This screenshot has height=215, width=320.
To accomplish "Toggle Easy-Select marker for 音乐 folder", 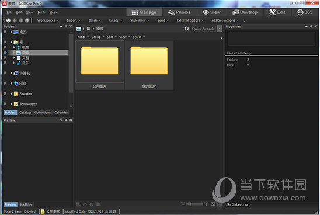I will [5, 63].
